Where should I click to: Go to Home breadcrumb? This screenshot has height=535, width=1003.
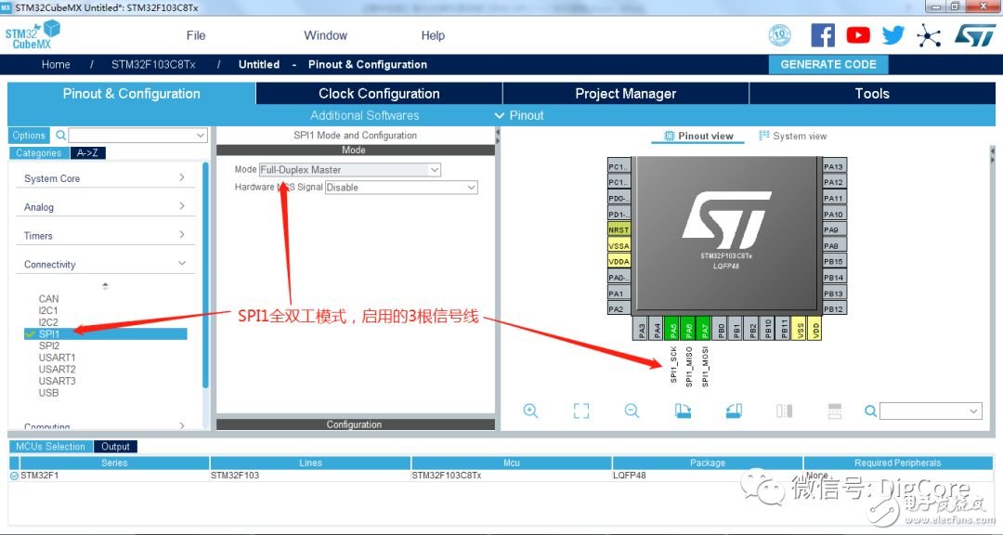[56, 64]
